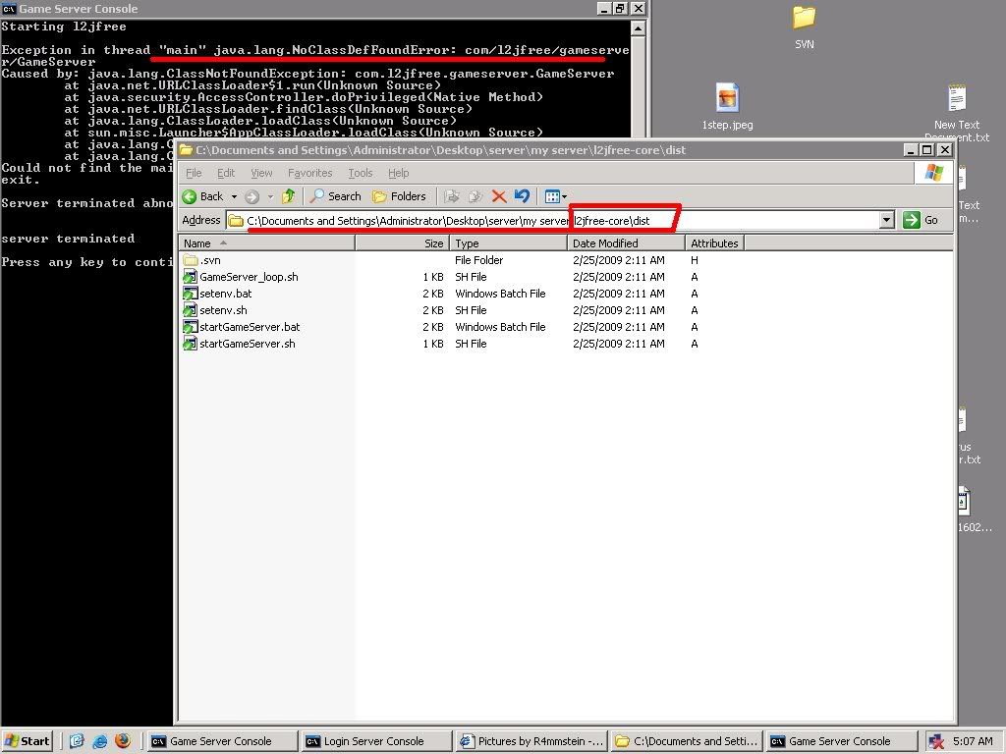Select the .svn folder in list

[x=210, y=260]
